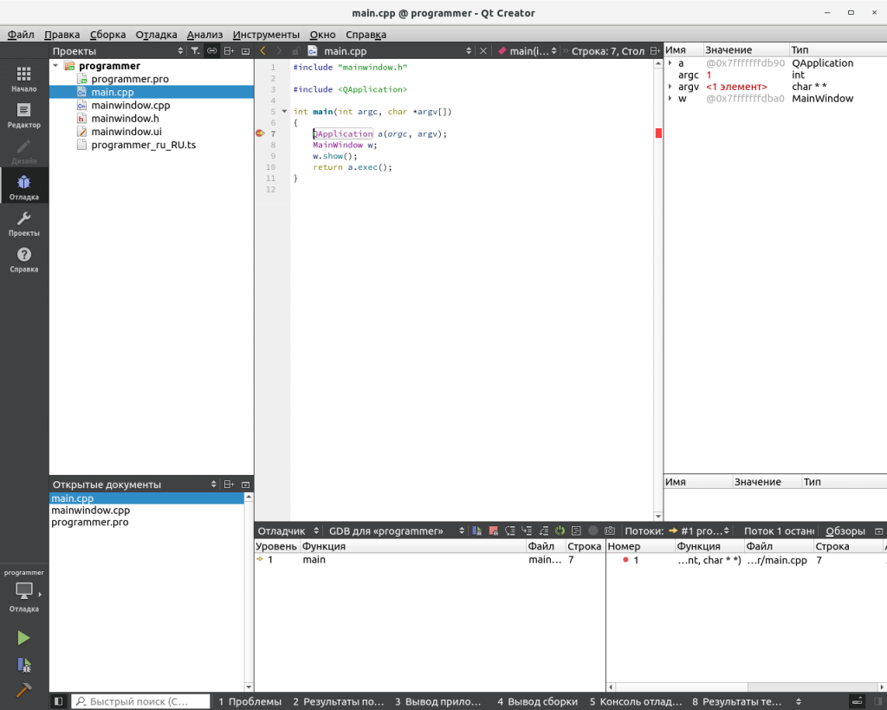Open the Открытые документы view dropdown

click(x=134, y=484)
